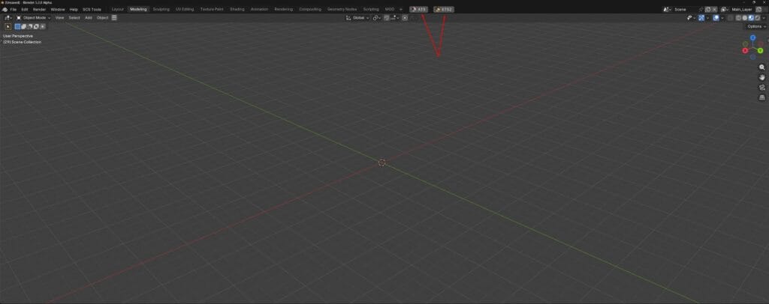
Task: Toggle proportional editing
Action: tap(405, 17)
